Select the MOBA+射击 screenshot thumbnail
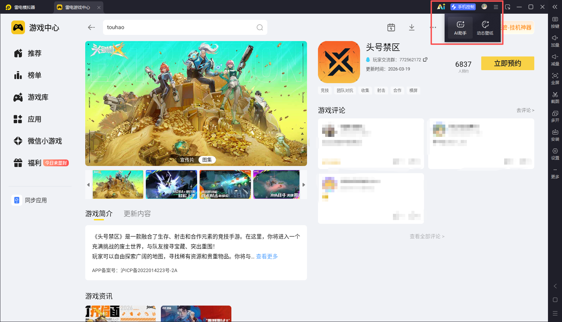The image size is (562, 322). [171, 184]
